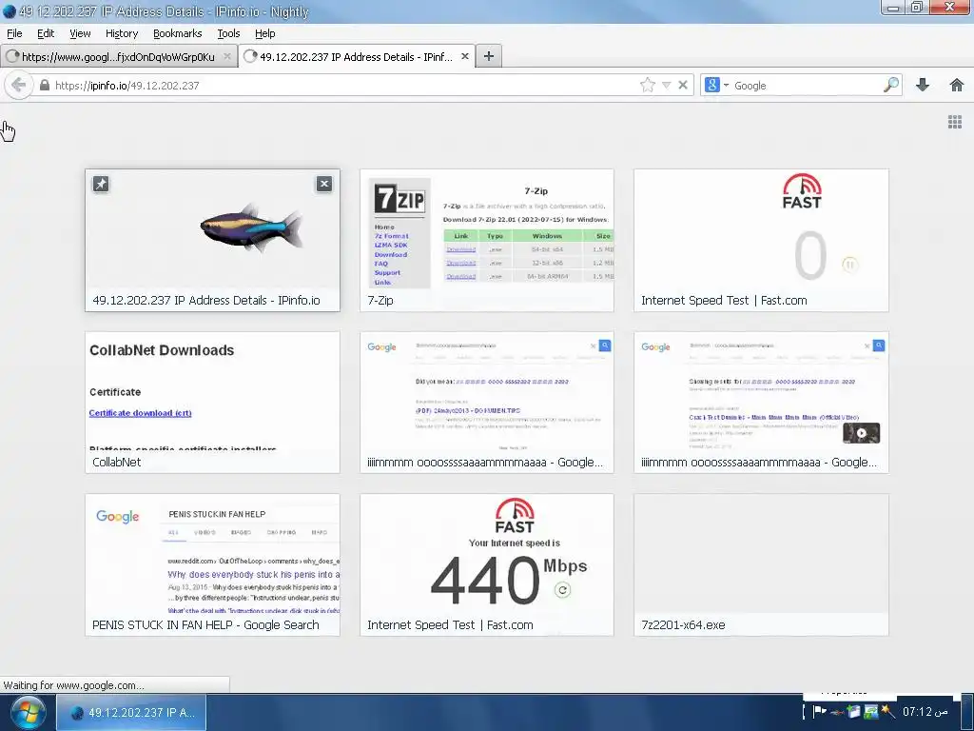Open the URL history dropdown arrow
This screenshot has width=974, height=731.
tap(667, 85)
